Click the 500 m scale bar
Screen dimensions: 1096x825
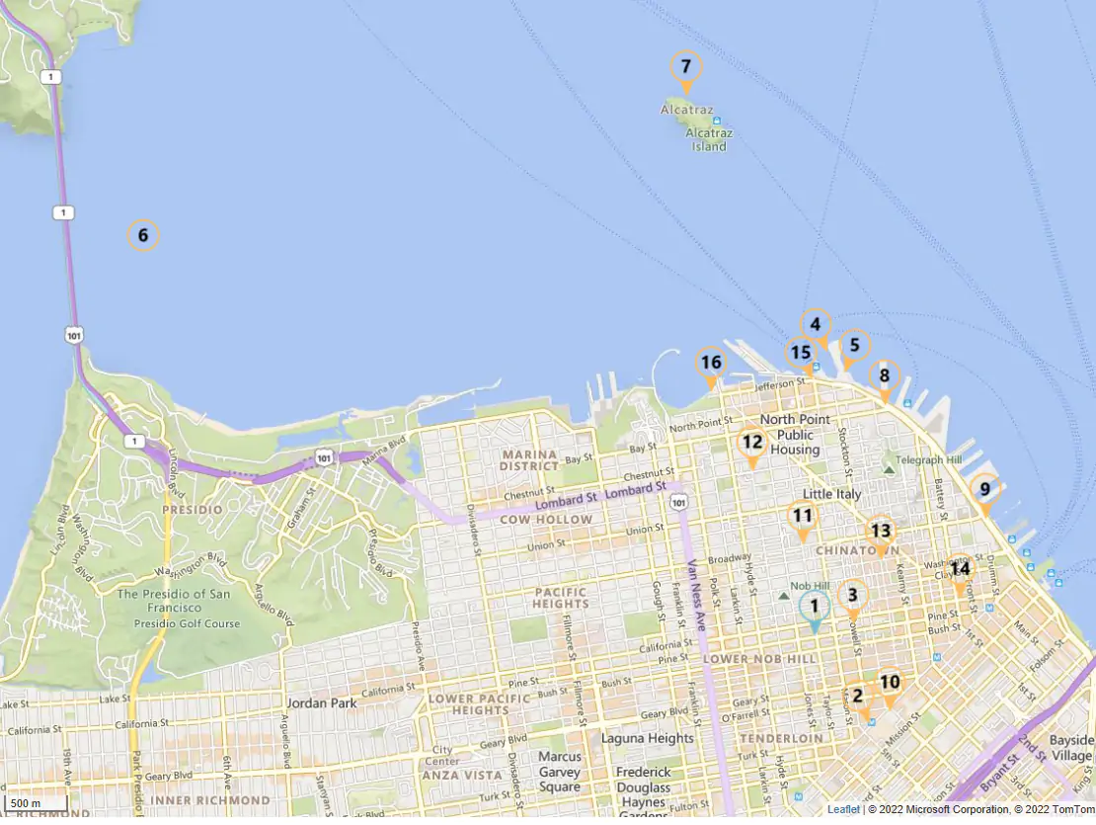(x=35, y=803)
